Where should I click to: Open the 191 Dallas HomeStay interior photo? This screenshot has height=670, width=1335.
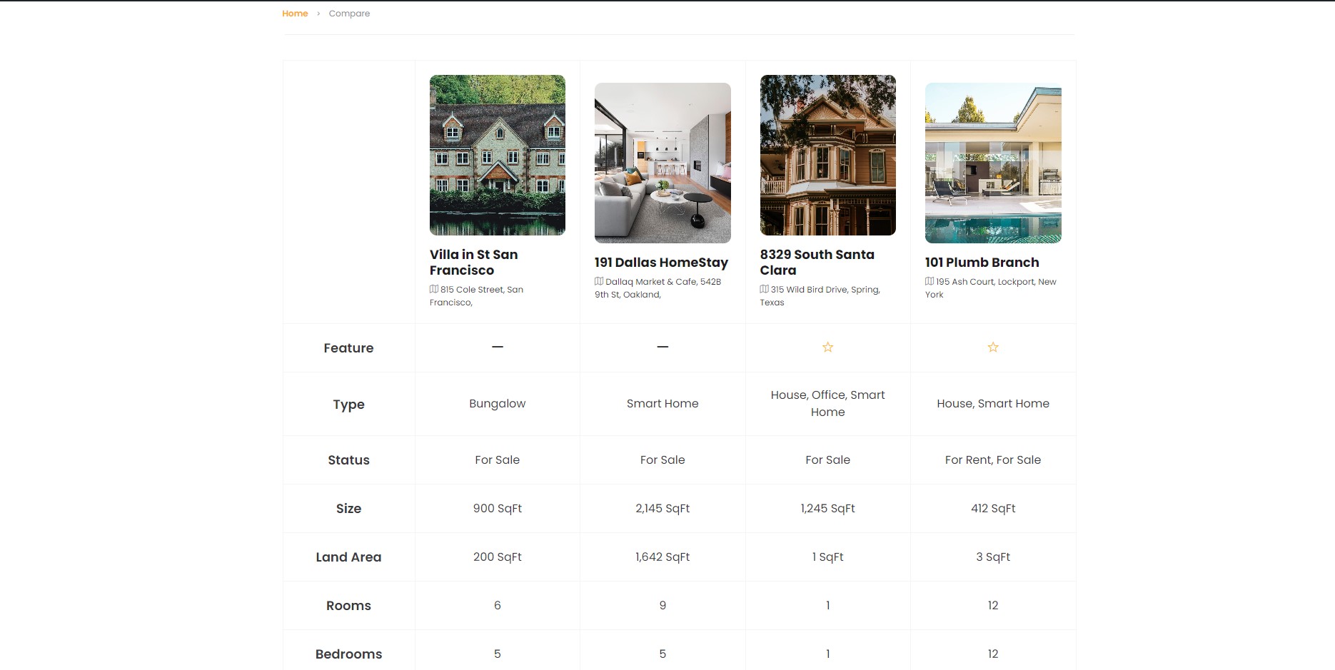pos(663,163)
